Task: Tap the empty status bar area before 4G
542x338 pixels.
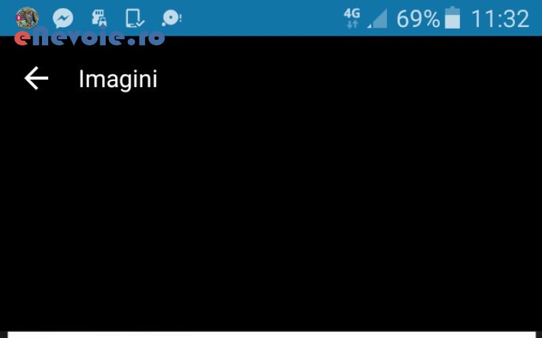Action: [263, 18]
